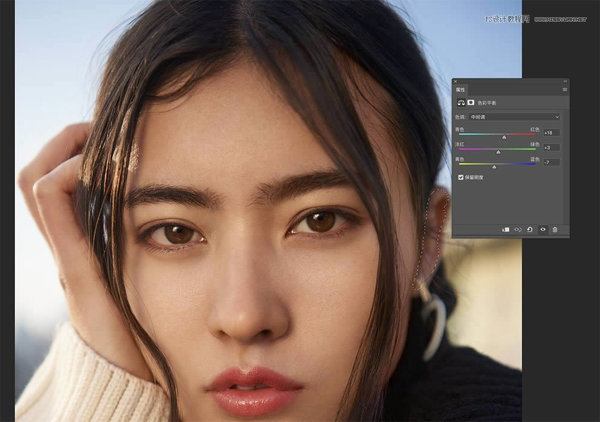Screen dimensions: 600x422
Task: Clip adjustment to layer below icon
Action: 505,230
